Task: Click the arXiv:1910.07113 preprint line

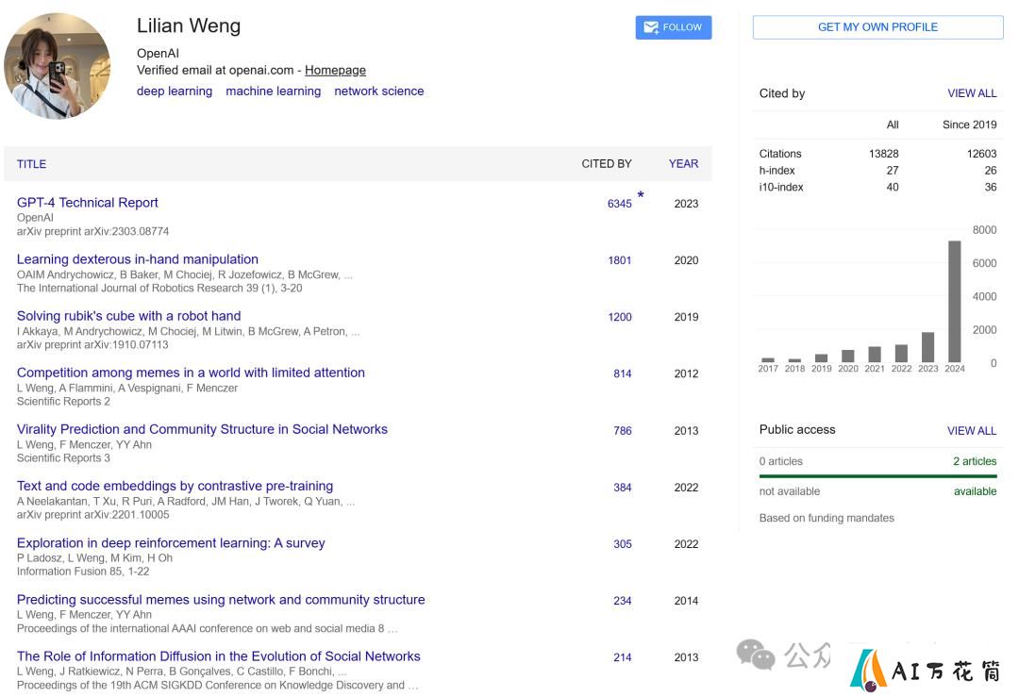Action: 92,345
